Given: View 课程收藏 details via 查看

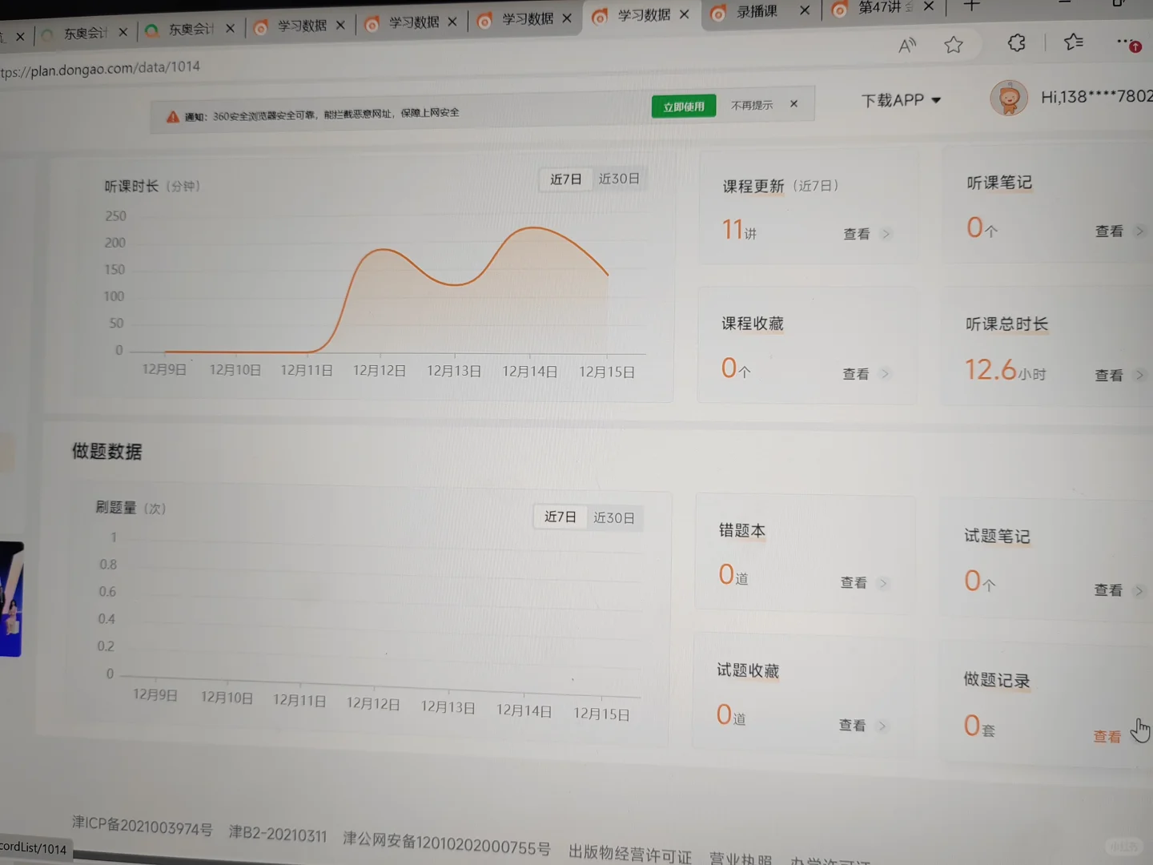Looking at the screenshot, I should pyautogui.click(x=855, y=374).
